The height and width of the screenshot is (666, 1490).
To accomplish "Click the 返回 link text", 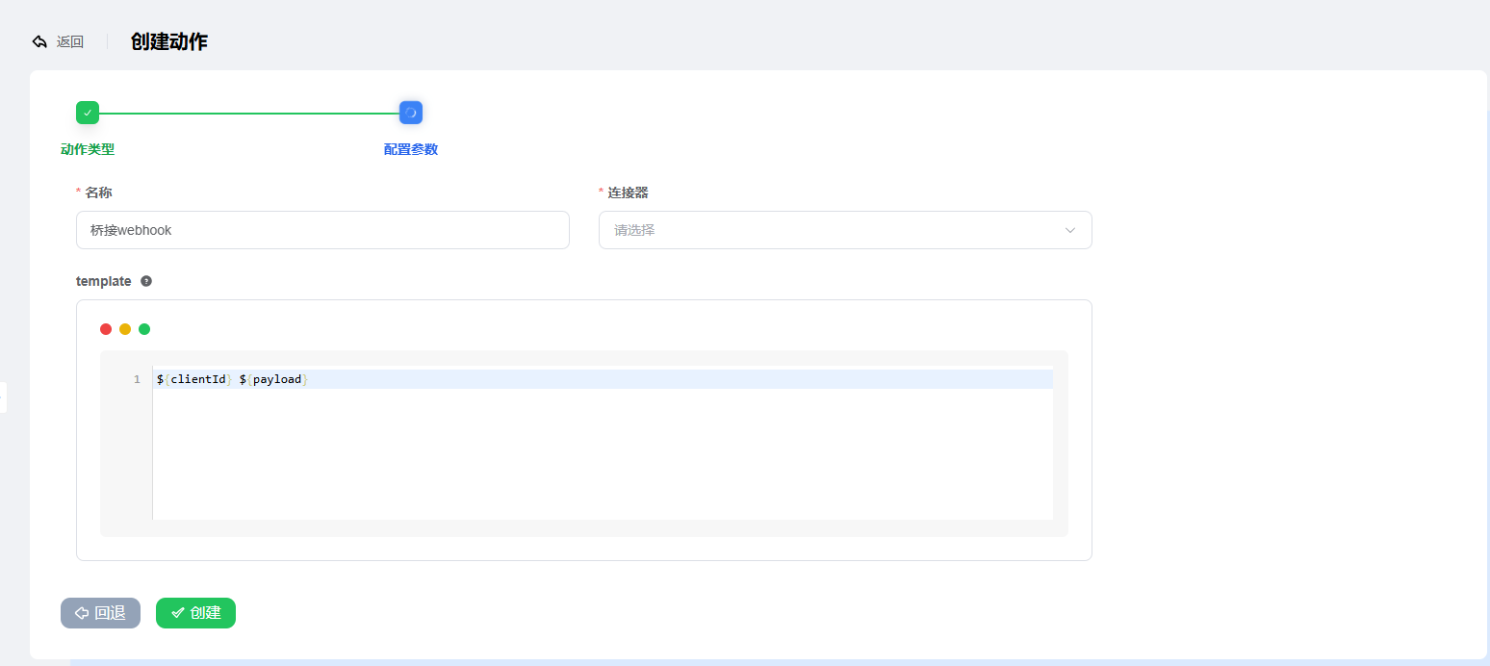I will (70, 41).
